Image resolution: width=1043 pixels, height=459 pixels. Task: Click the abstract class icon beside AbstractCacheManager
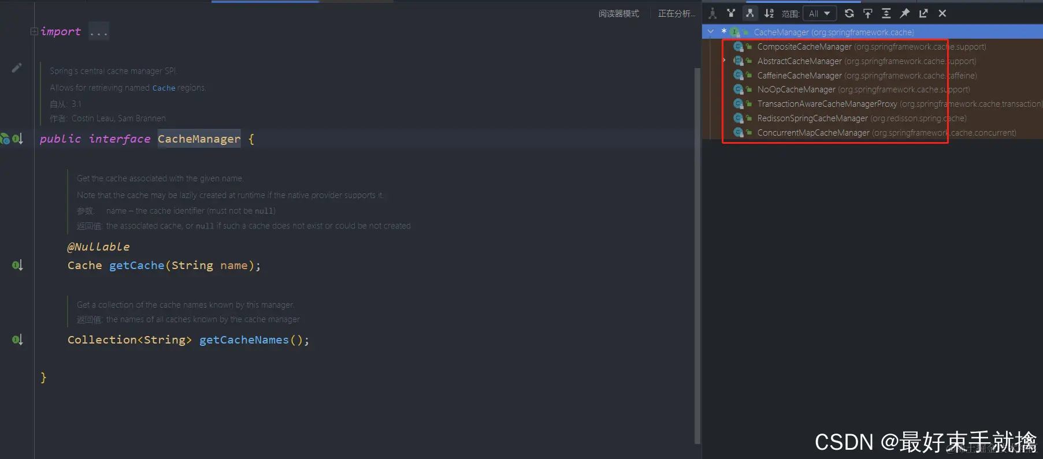click(738, 61)
